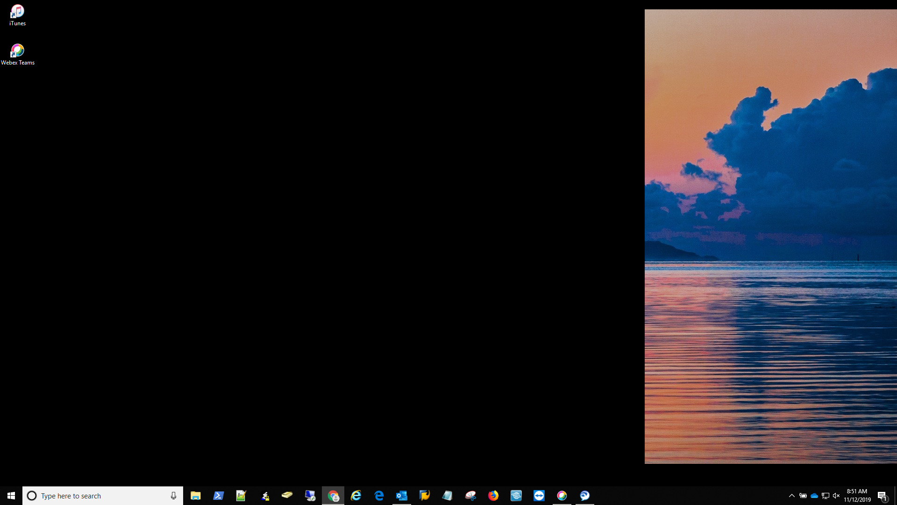Viewport: 897px width, 505px height.
Task: Launch Firefox from the taskbar
Action: pyautogui.click(x=494, y=495)
